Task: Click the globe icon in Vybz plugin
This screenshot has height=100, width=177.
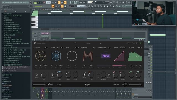Action: tap(136, 43)
